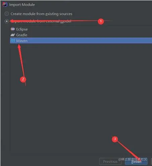Click the red circle annotation numbered 3
The image size is (152, 166).
[115, 139]
